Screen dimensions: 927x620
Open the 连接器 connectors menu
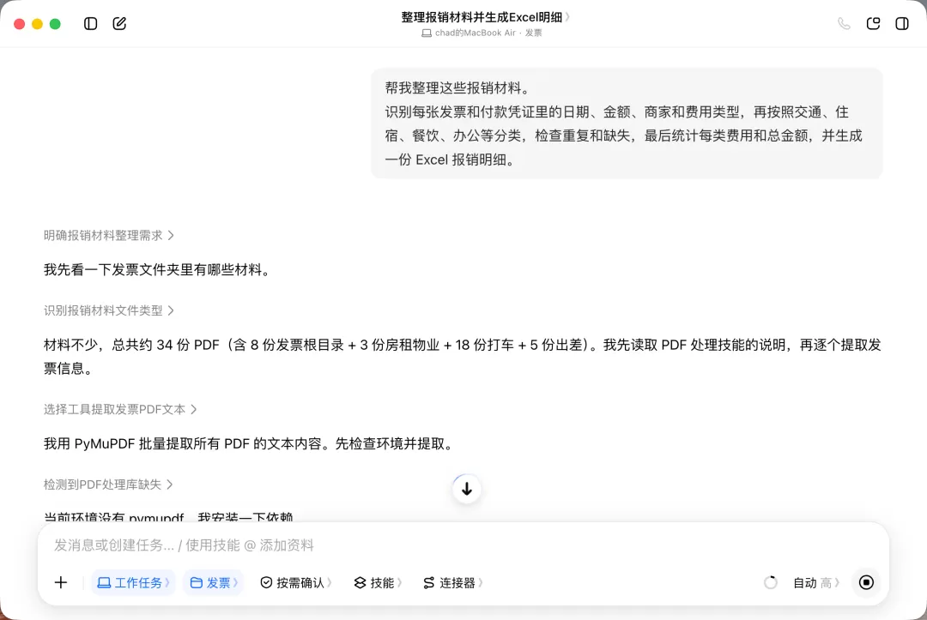click(453, 583)
